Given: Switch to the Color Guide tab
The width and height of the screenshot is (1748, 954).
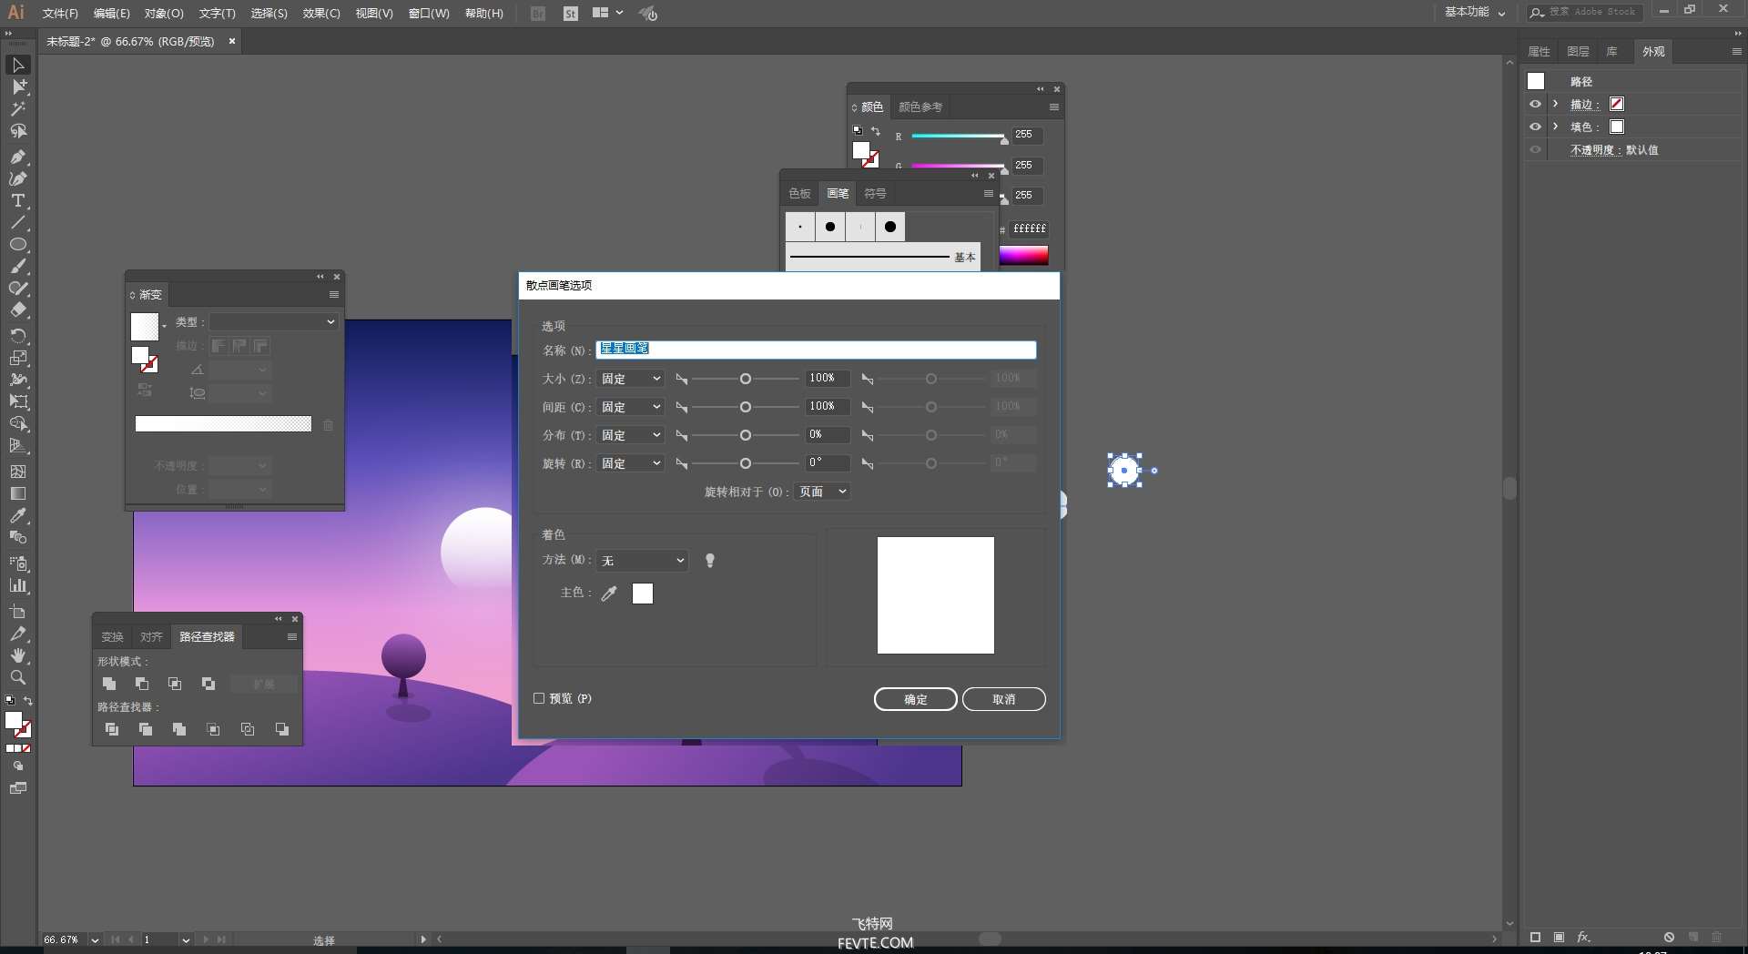Looking at the screenshot, I should click(x=920, y=107).
